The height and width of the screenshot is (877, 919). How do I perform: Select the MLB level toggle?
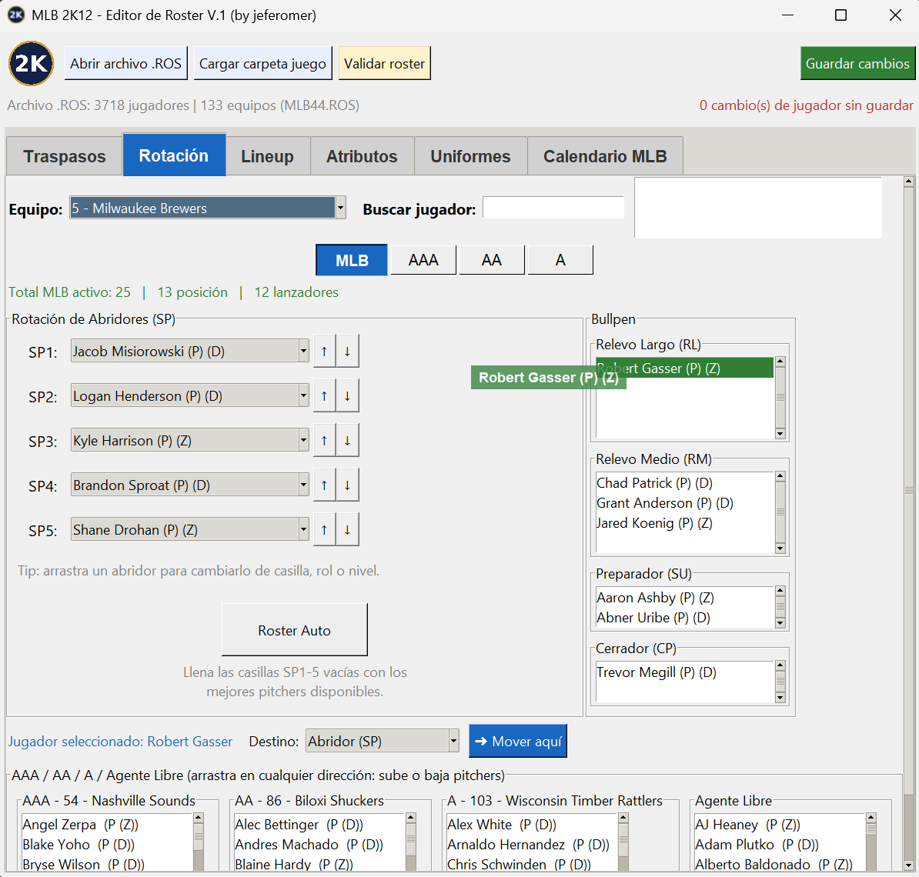(x=352, y=260)
